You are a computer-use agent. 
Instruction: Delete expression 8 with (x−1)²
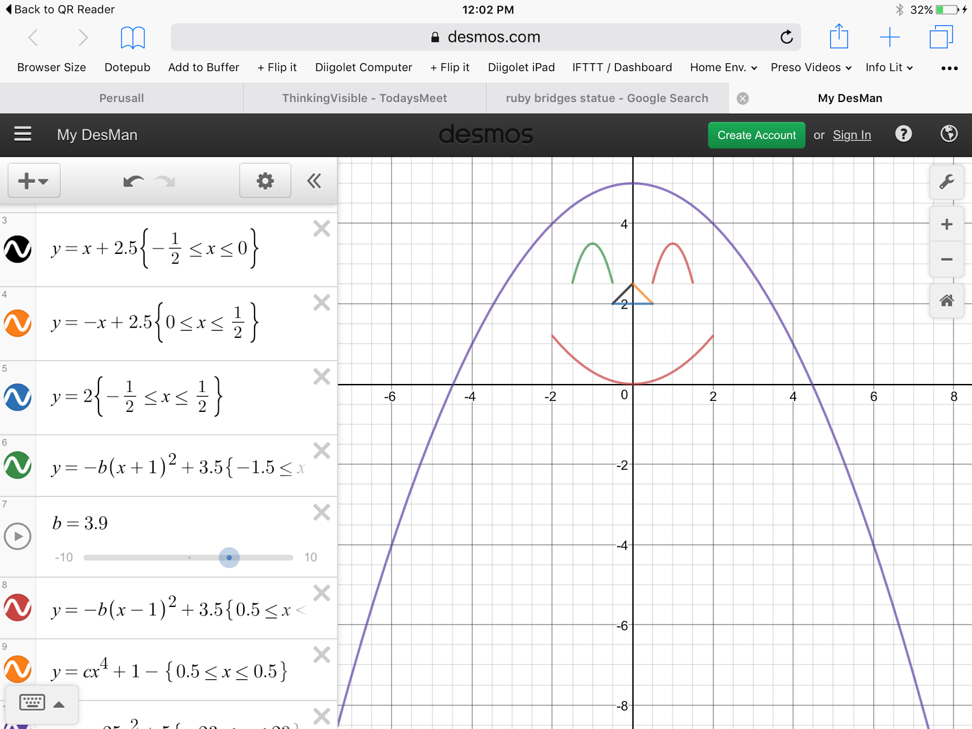321,593
